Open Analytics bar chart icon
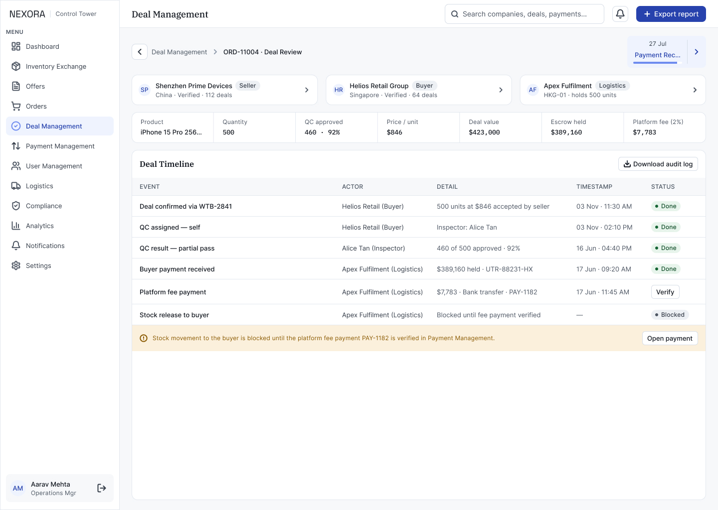This screenshot has height=510, width=718. tap(16, 226)
